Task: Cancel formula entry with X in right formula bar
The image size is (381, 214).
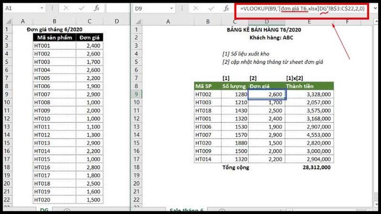Action: pyautogui.click(x=195, y=9)
